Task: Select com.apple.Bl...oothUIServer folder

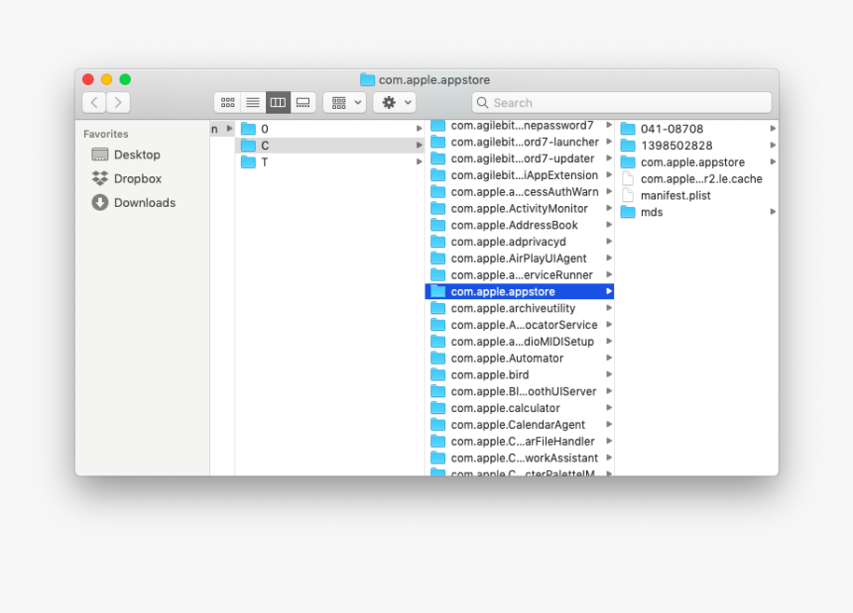Action: (520, 391)
